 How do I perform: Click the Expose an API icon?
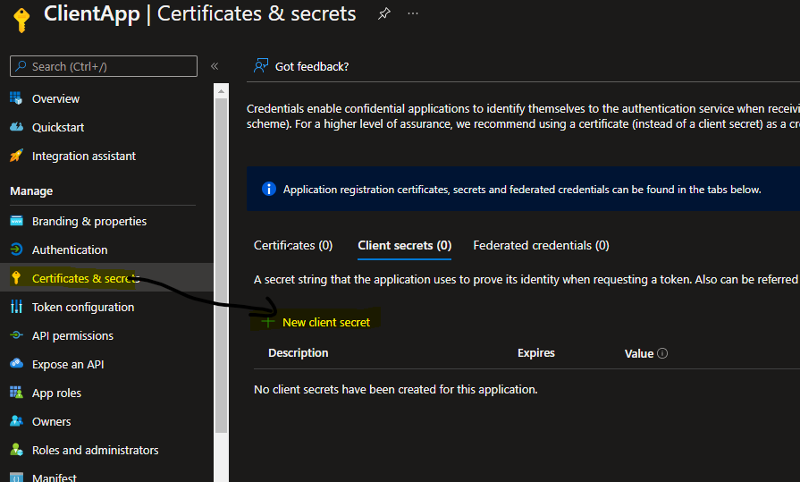(16, 364)
